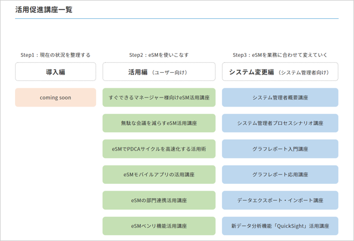This screenshot has width=354, height=241.
Task: Click the 活用促進講座一覧 page heading
Action: [x=44, y=10]
